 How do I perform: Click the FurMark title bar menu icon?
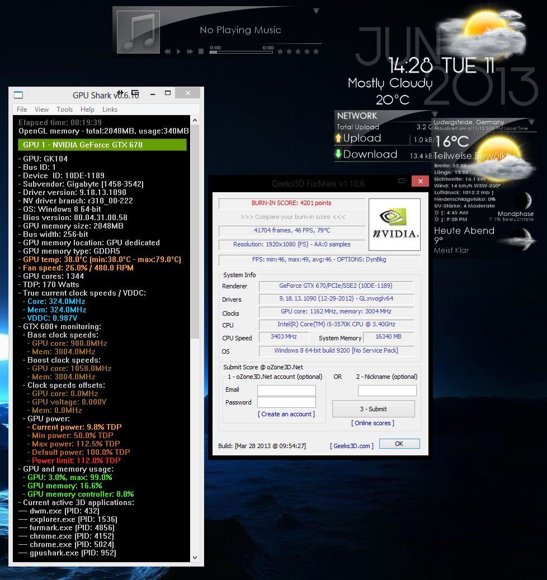click(402, 181)
